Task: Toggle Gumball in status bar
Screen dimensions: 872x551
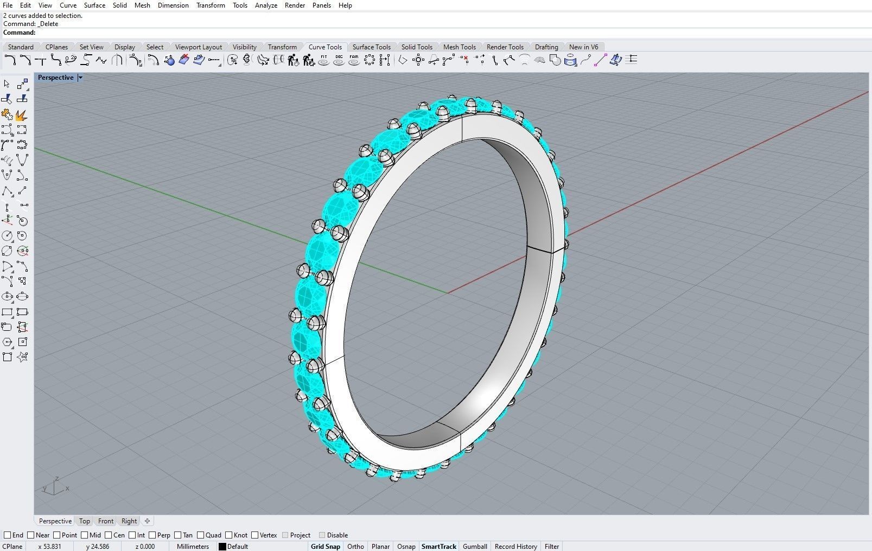Action: coord(475,547)
